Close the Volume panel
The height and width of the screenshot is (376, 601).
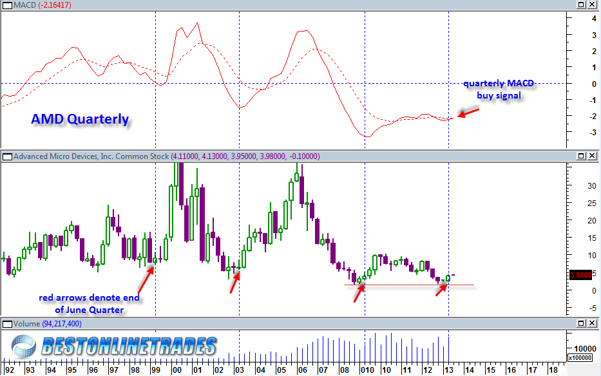[592, 323]
